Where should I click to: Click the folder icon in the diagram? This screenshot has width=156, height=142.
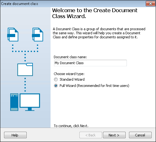coord(25,69)
